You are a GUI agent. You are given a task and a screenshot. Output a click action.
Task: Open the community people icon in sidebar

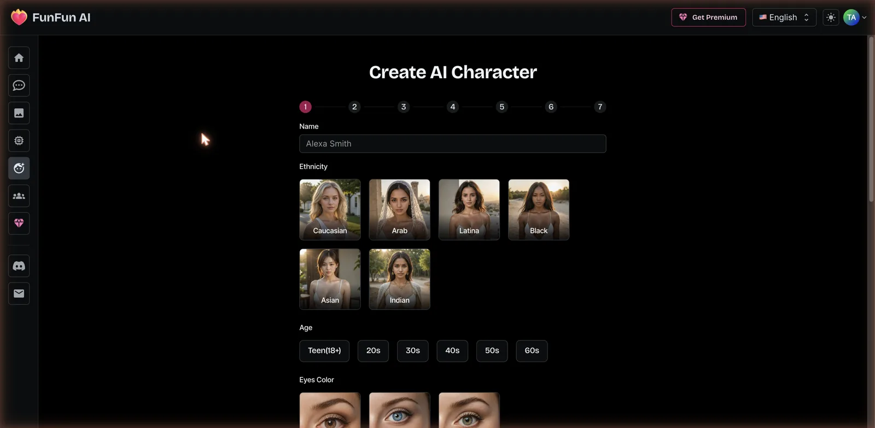(19, 196)
